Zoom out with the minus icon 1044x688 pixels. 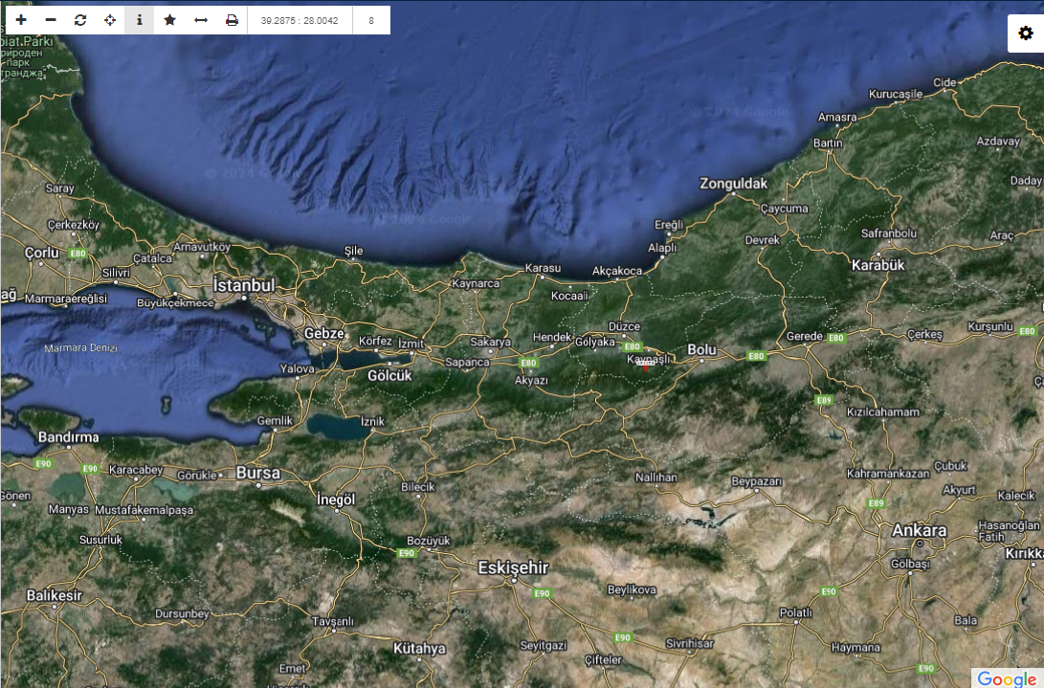click(51, 20)
